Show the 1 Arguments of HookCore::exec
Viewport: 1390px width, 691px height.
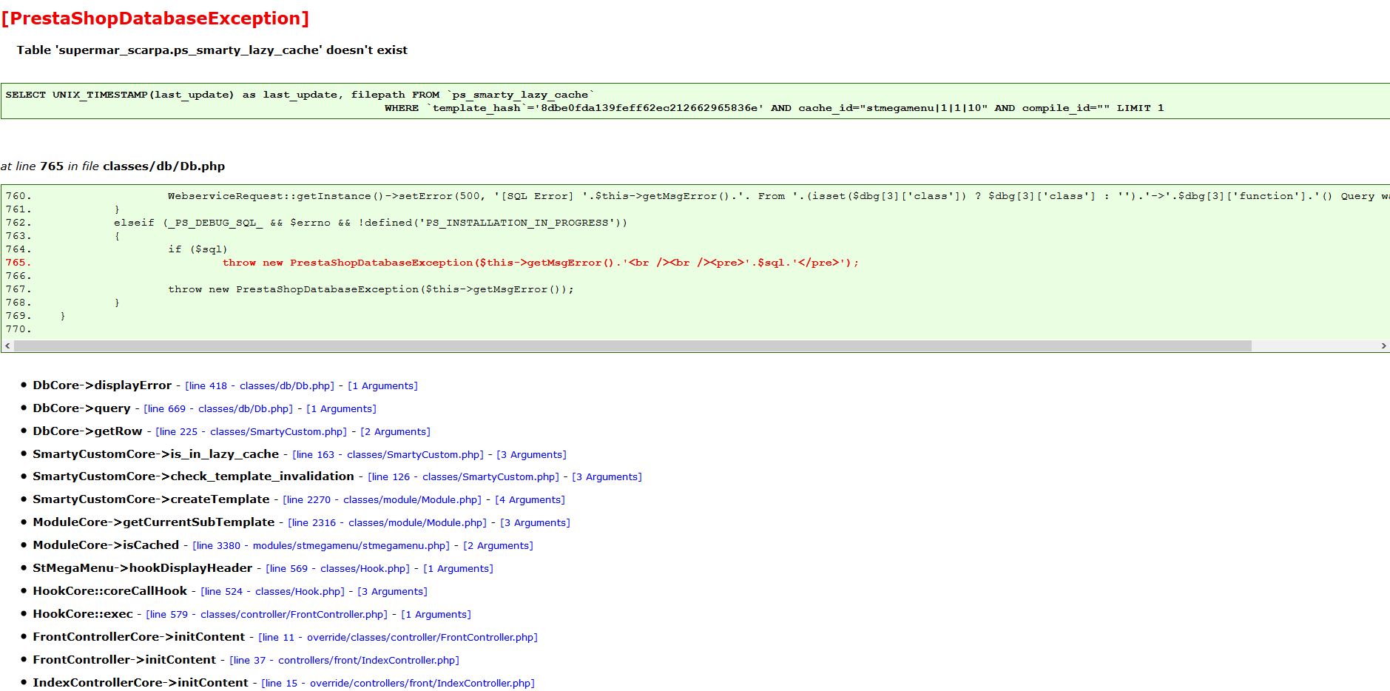[x=436, y=615]
